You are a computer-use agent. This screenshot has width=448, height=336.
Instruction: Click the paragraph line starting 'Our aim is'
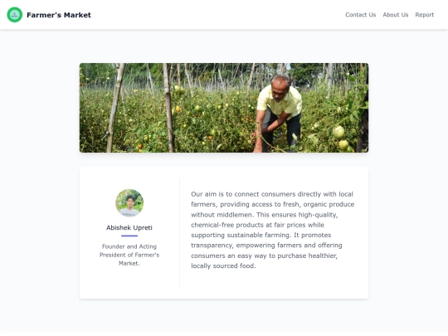pos(272,194)
